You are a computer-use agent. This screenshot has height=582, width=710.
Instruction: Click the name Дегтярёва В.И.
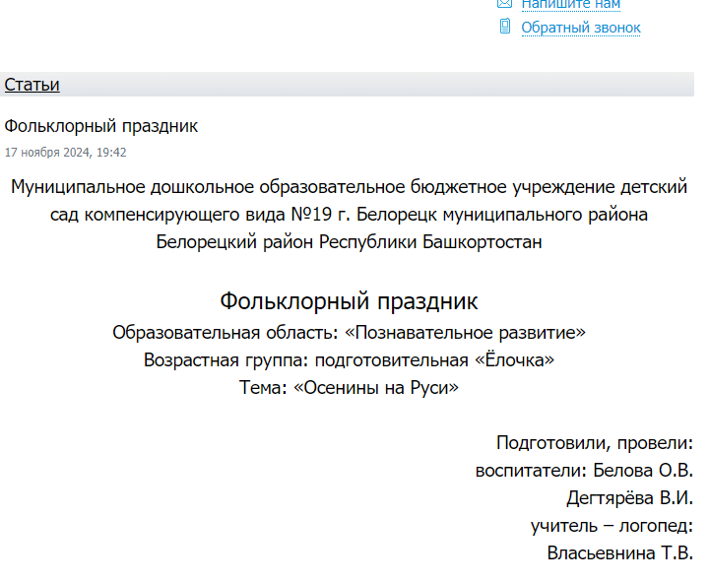(x=629, y=498)
